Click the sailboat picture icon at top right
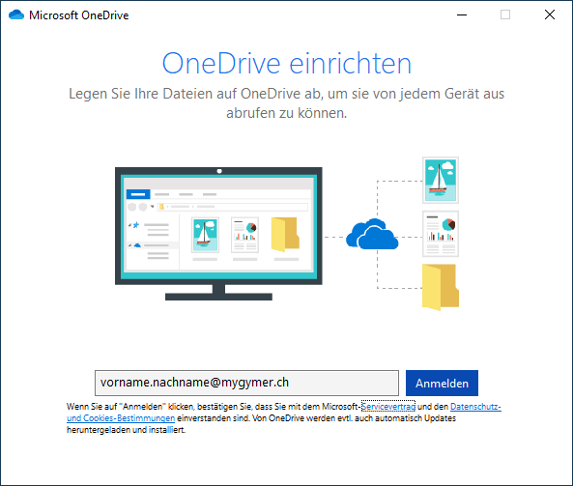 coord(441,180)
